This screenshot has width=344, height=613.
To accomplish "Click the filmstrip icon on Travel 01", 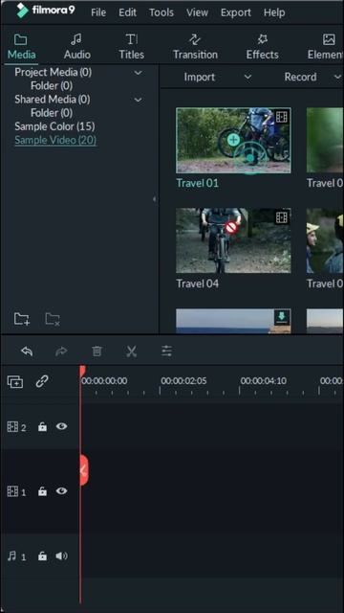I will tap(282, 117).
